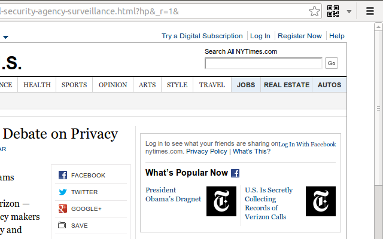The image size is (383, 239).
Task: Click Facebook icon beside What's Popular Now
Action: point(235,173)
